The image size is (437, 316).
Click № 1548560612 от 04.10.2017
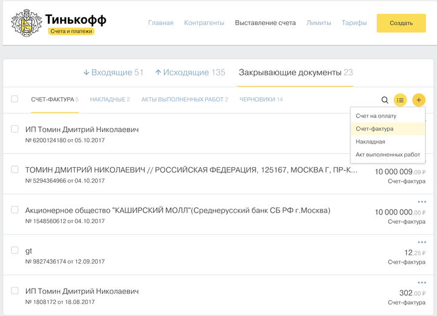point(65,221)
